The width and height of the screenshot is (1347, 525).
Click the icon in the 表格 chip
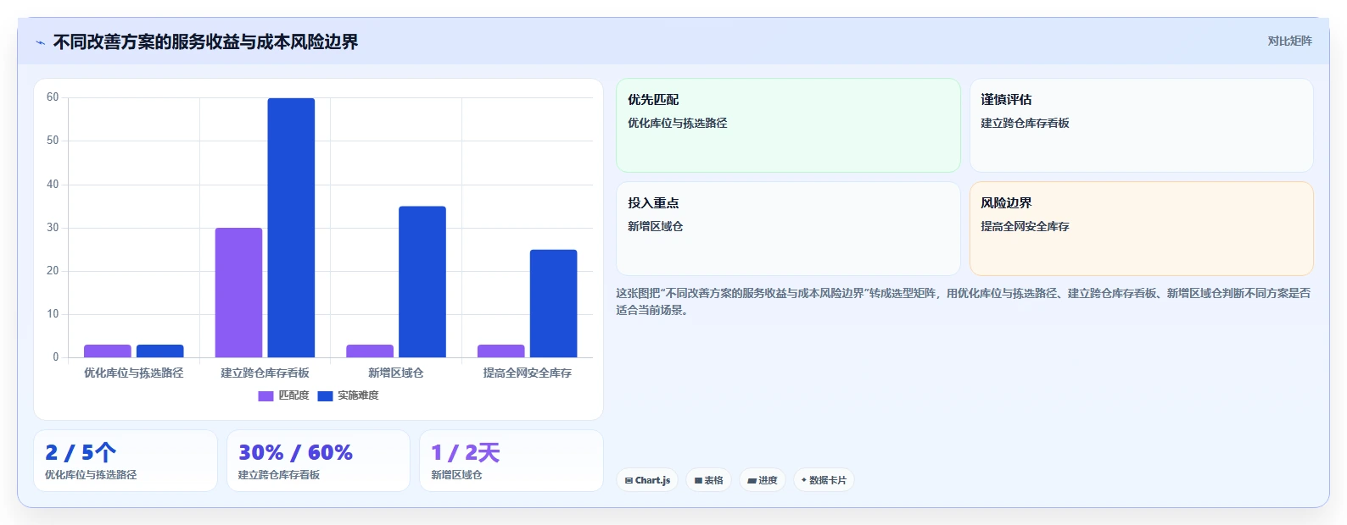pos(698,480)
